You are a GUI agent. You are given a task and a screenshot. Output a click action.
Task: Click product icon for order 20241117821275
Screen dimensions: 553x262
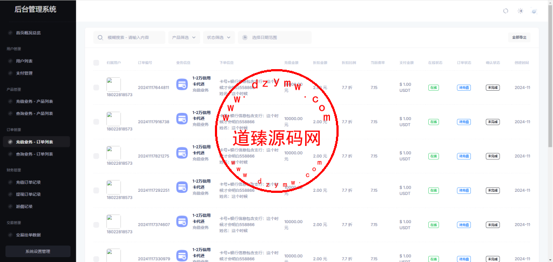pos(182,153)
